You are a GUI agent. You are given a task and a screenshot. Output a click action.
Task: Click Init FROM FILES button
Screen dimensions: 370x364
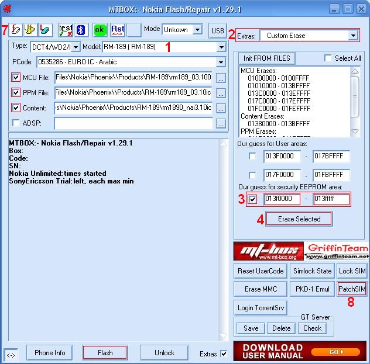click(x=266, y=58)
